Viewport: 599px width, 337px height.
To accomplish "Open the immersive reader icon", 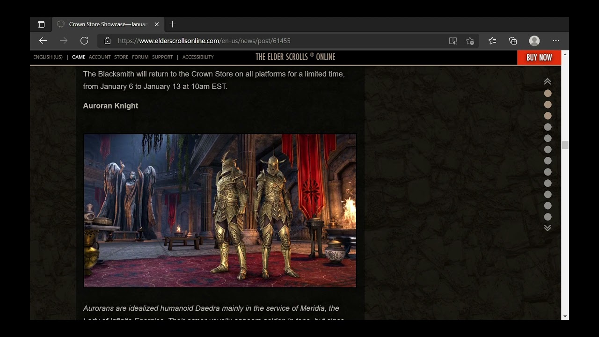I will 453,41.
